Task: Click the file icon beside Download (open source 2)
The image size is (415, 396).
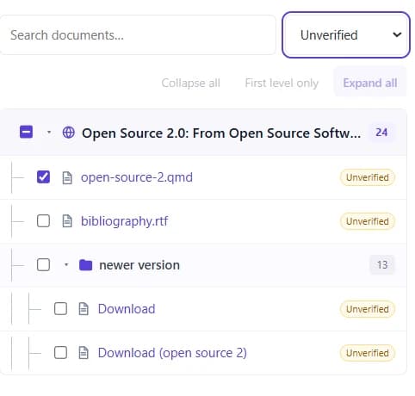Action: click(84, 353)
